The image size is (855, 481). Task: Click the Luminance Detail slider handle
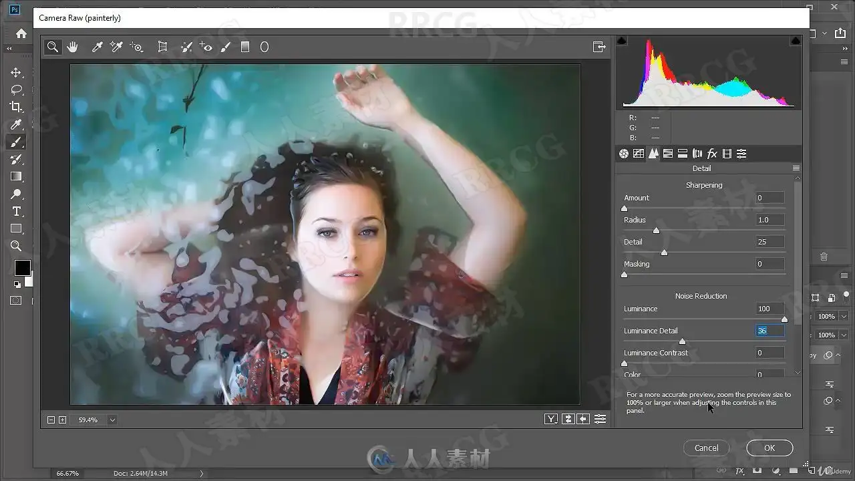tap(682, 341)
